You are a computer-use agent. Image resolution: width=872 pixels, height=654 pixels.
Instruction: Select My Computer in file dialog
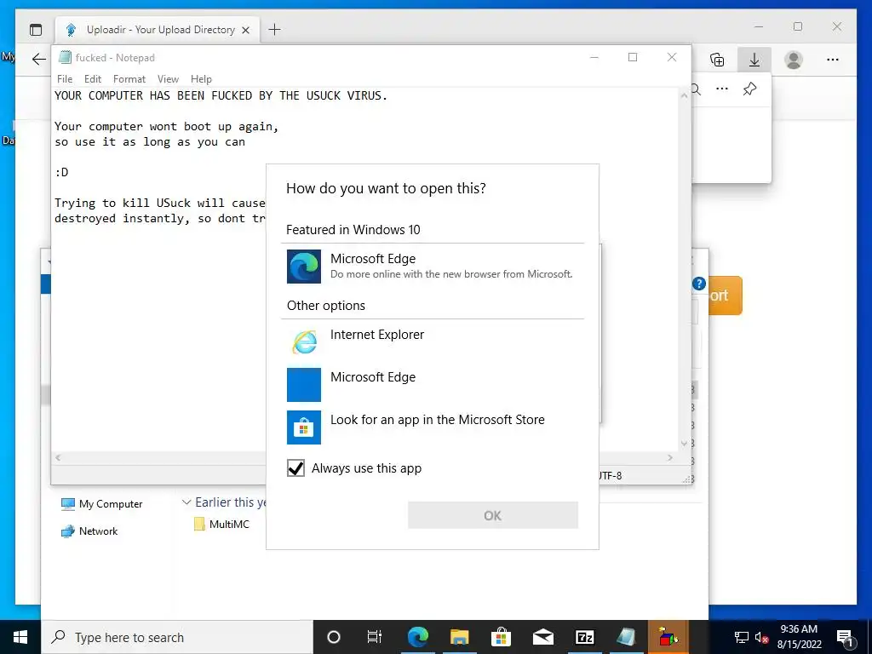click(x=102, y=504)
